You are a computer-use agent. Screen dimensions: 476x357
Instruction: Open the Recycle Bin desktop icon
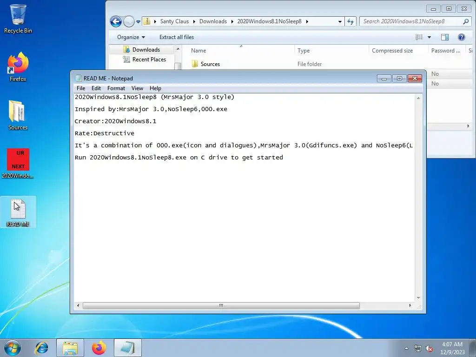(x=18, y=19)
